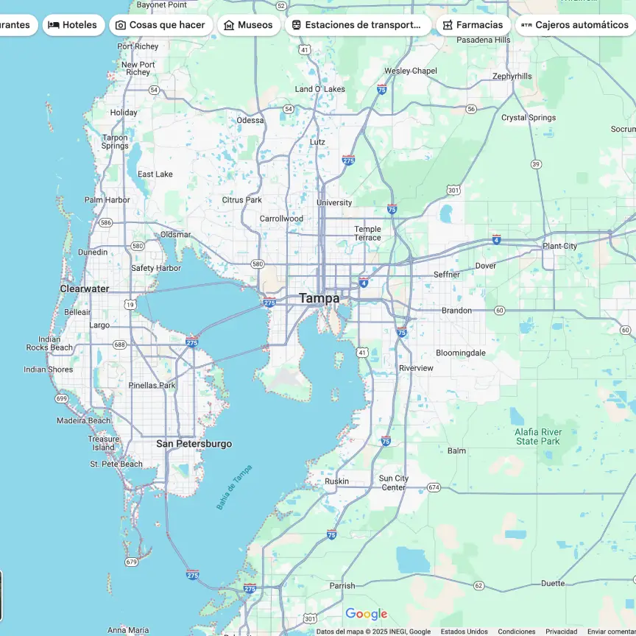Viewport: 636px width, 636px height.
Task: Select the Tampa city label
Action: pyautogui.click(x=319, y=298)
